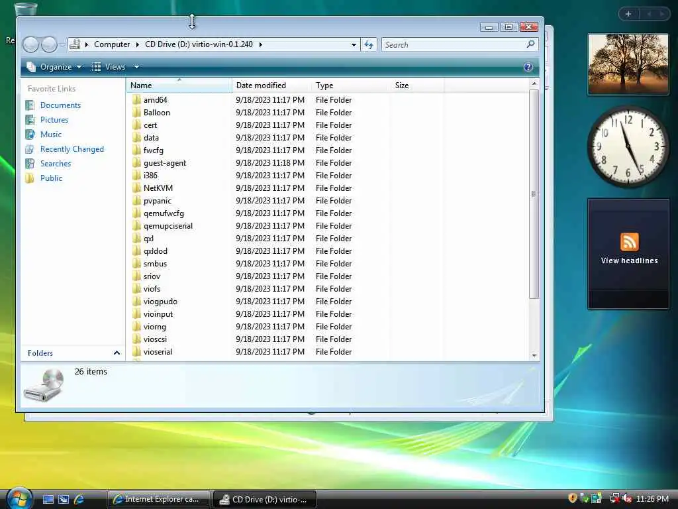Image resolution: width=678 pixels, height=509 pixels.
Task: Expand the arrow after CD Drive breadcrumb
Action: [260, 44]
